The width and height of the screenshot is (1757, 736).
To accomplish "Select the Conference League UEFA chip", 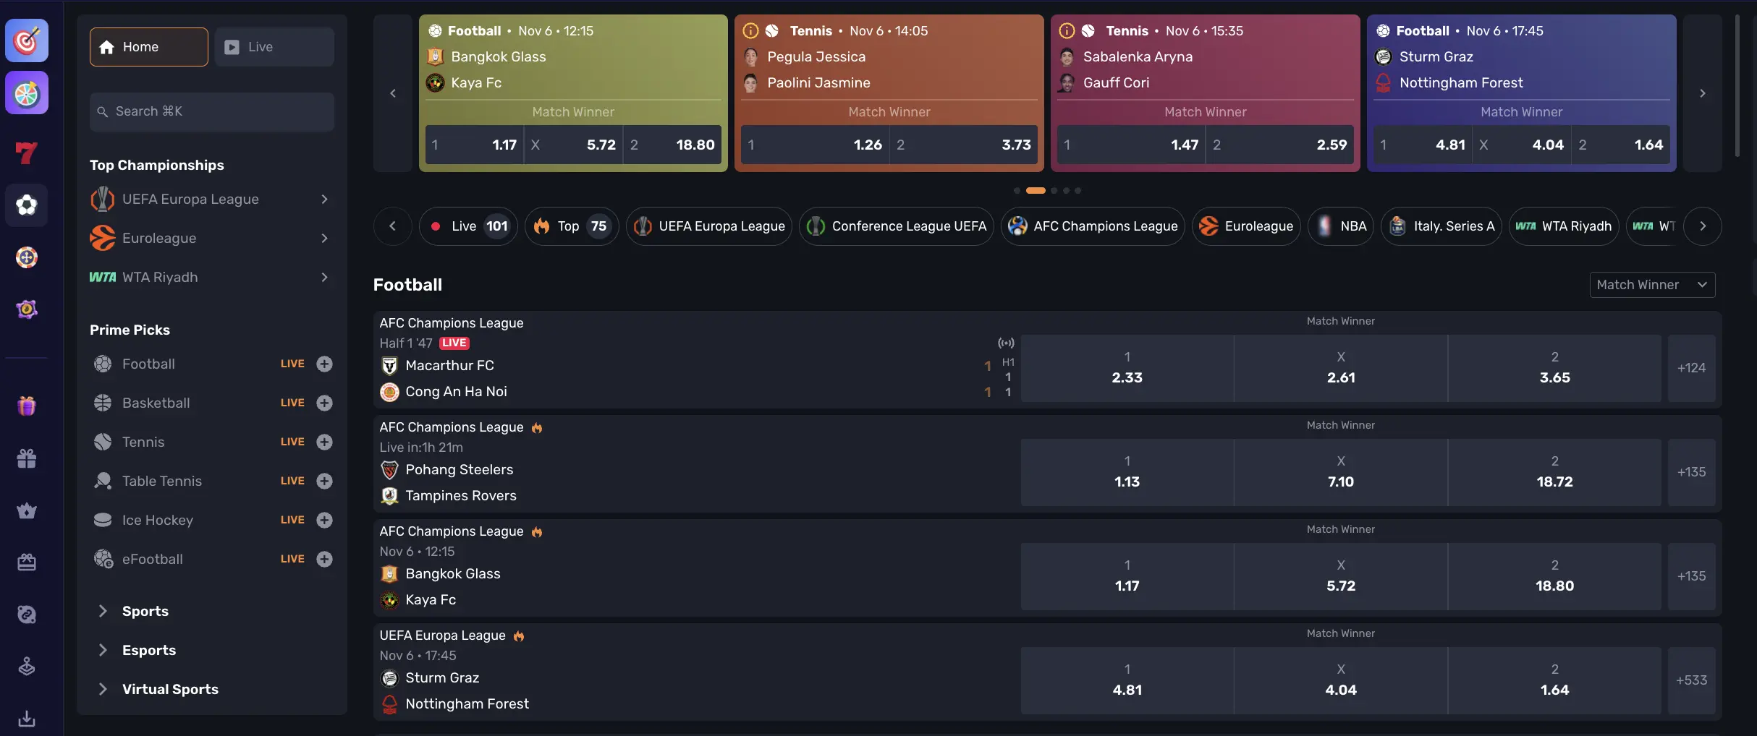I will pyautogui.click(x=897, y=226).
